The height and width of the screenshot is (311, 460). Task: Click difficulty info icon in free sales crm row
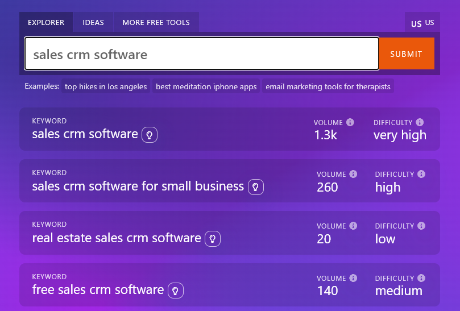point(421,278)
